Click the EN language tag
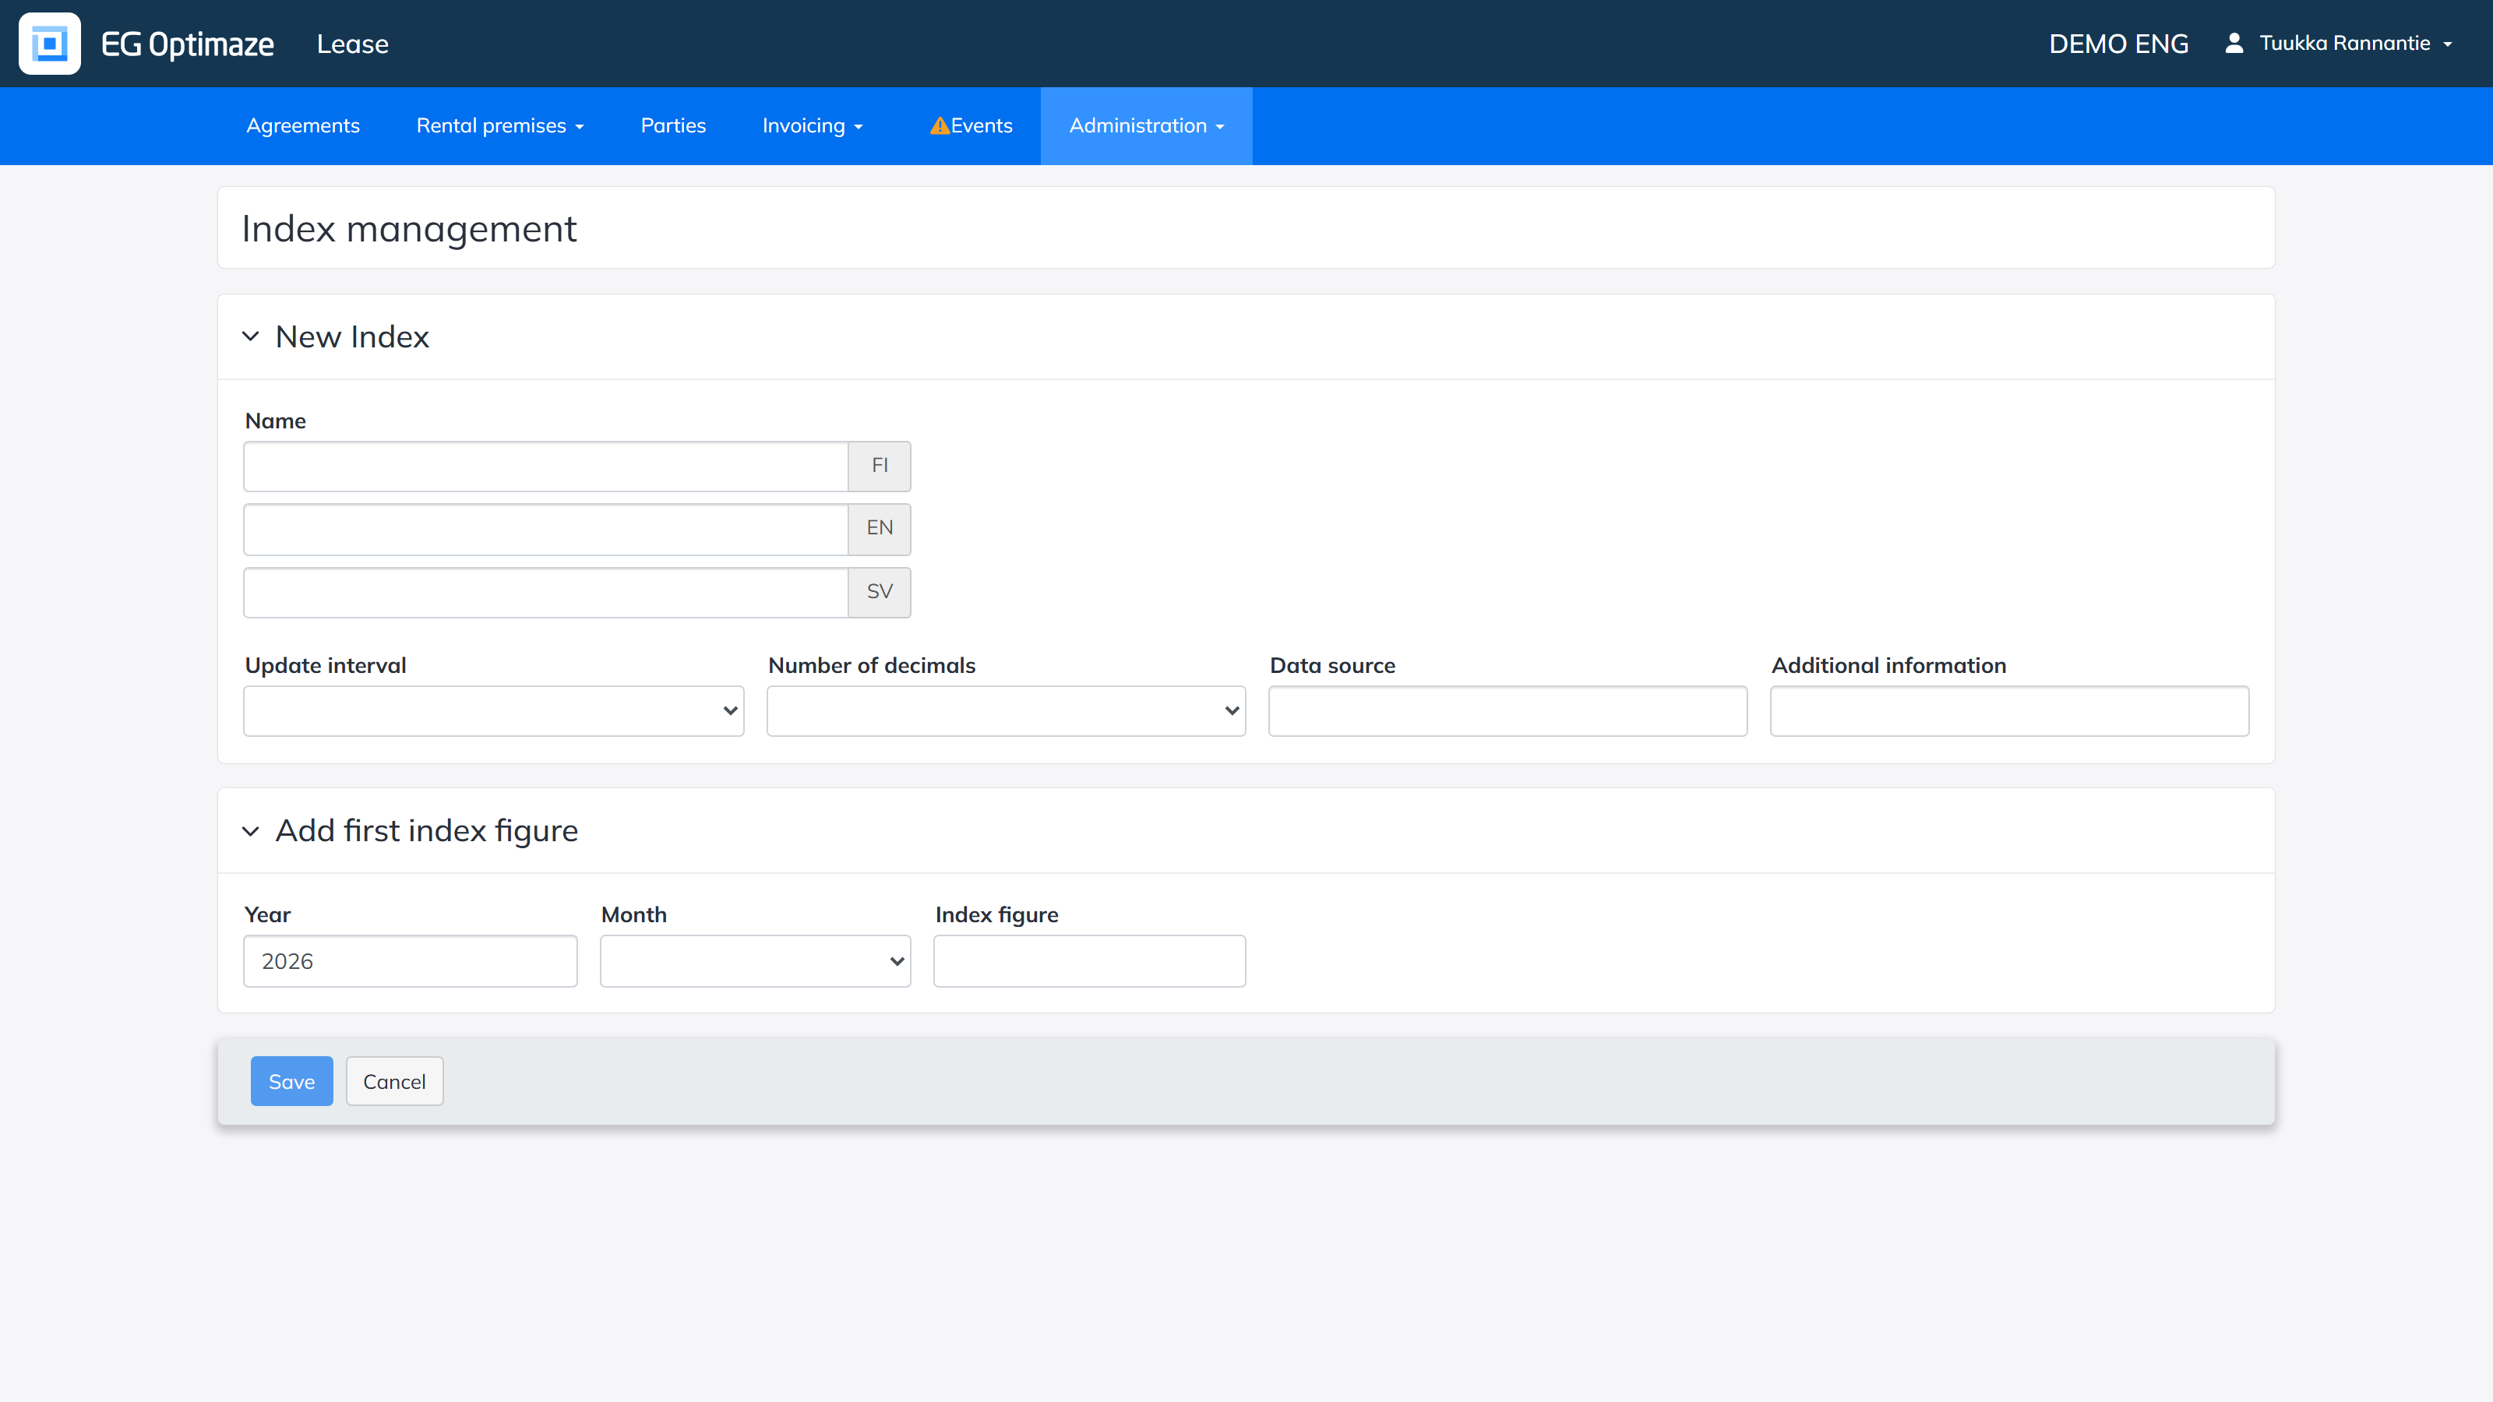 point(880,530)
